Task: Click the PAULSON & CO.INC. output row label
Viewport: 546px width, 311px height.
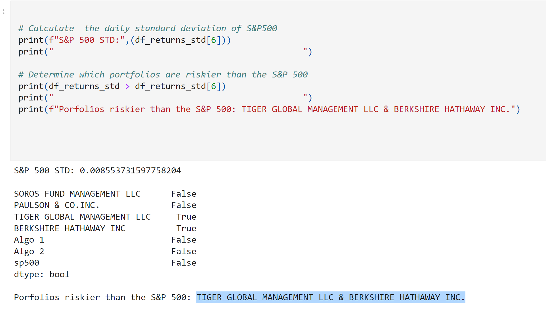Action: pos(57,205)
